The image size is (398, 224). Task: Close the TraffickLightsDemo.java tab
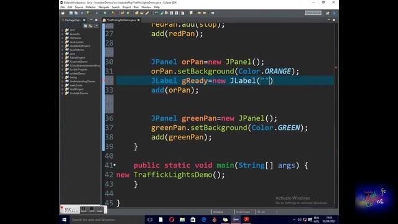click(139, 20)
